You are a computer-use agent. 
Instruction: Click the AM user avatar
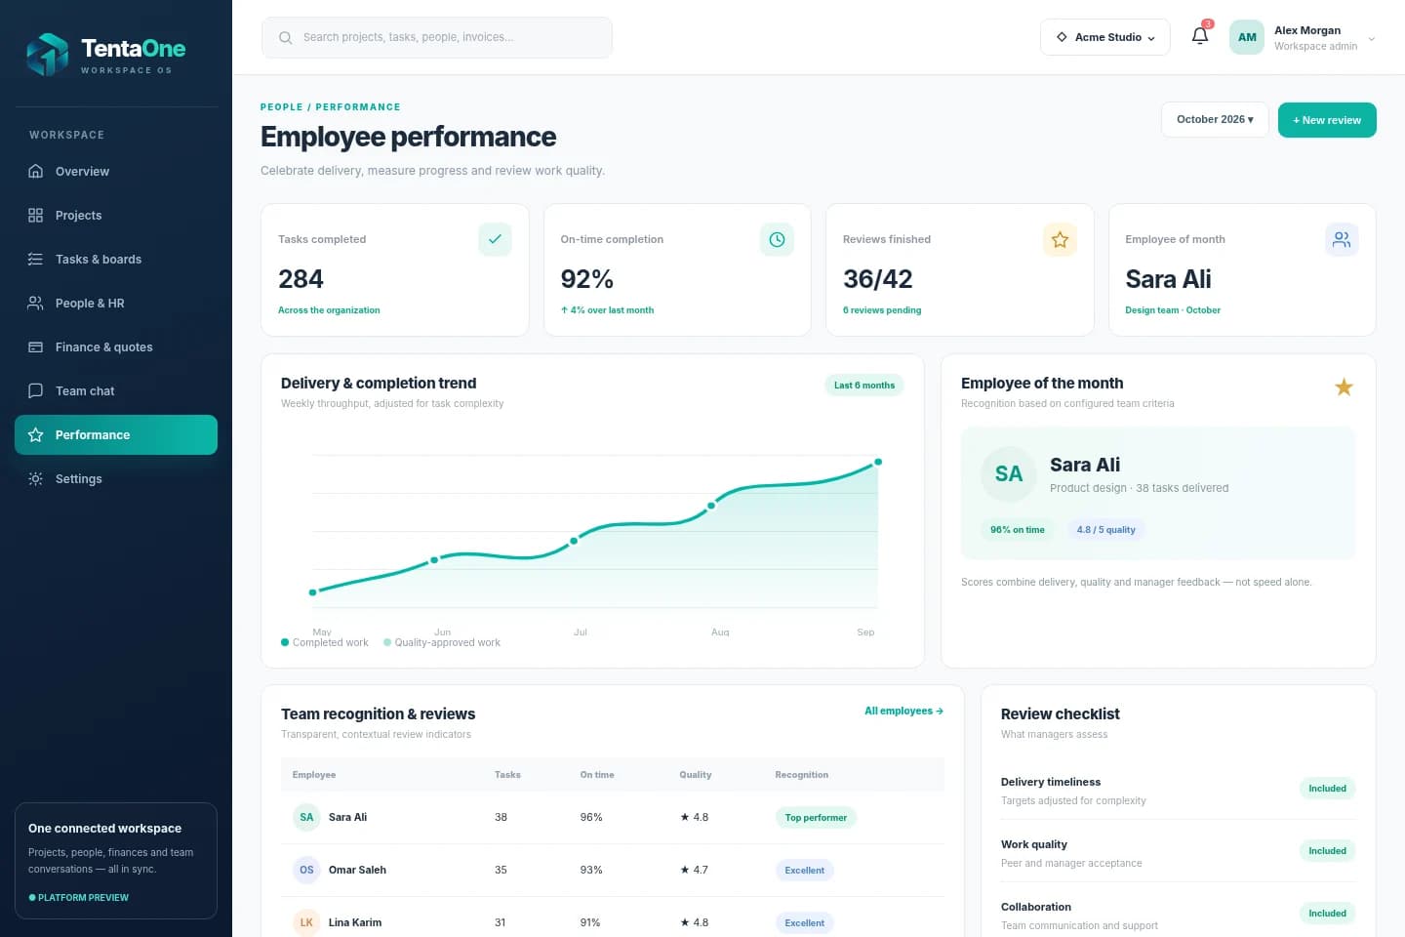pyautogui.click(x=1247, y=37)
